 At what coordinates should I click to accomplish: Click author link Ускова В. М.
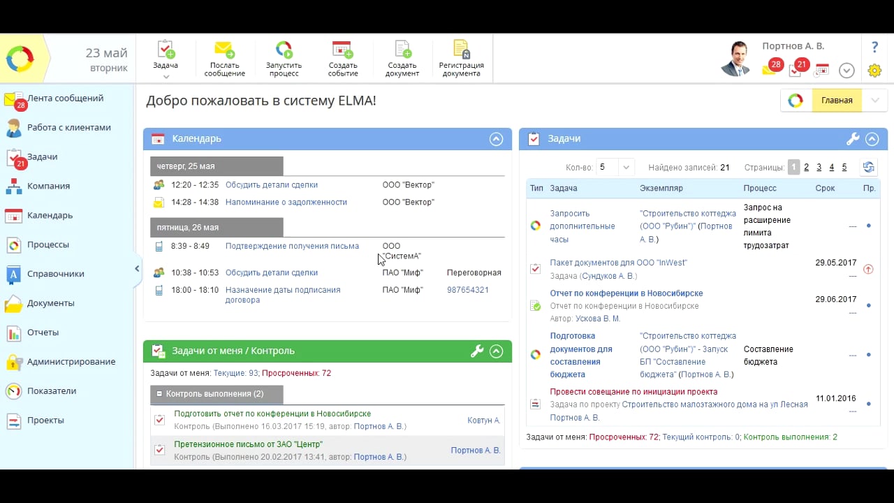pyautogui.click(x=598, y=319)
